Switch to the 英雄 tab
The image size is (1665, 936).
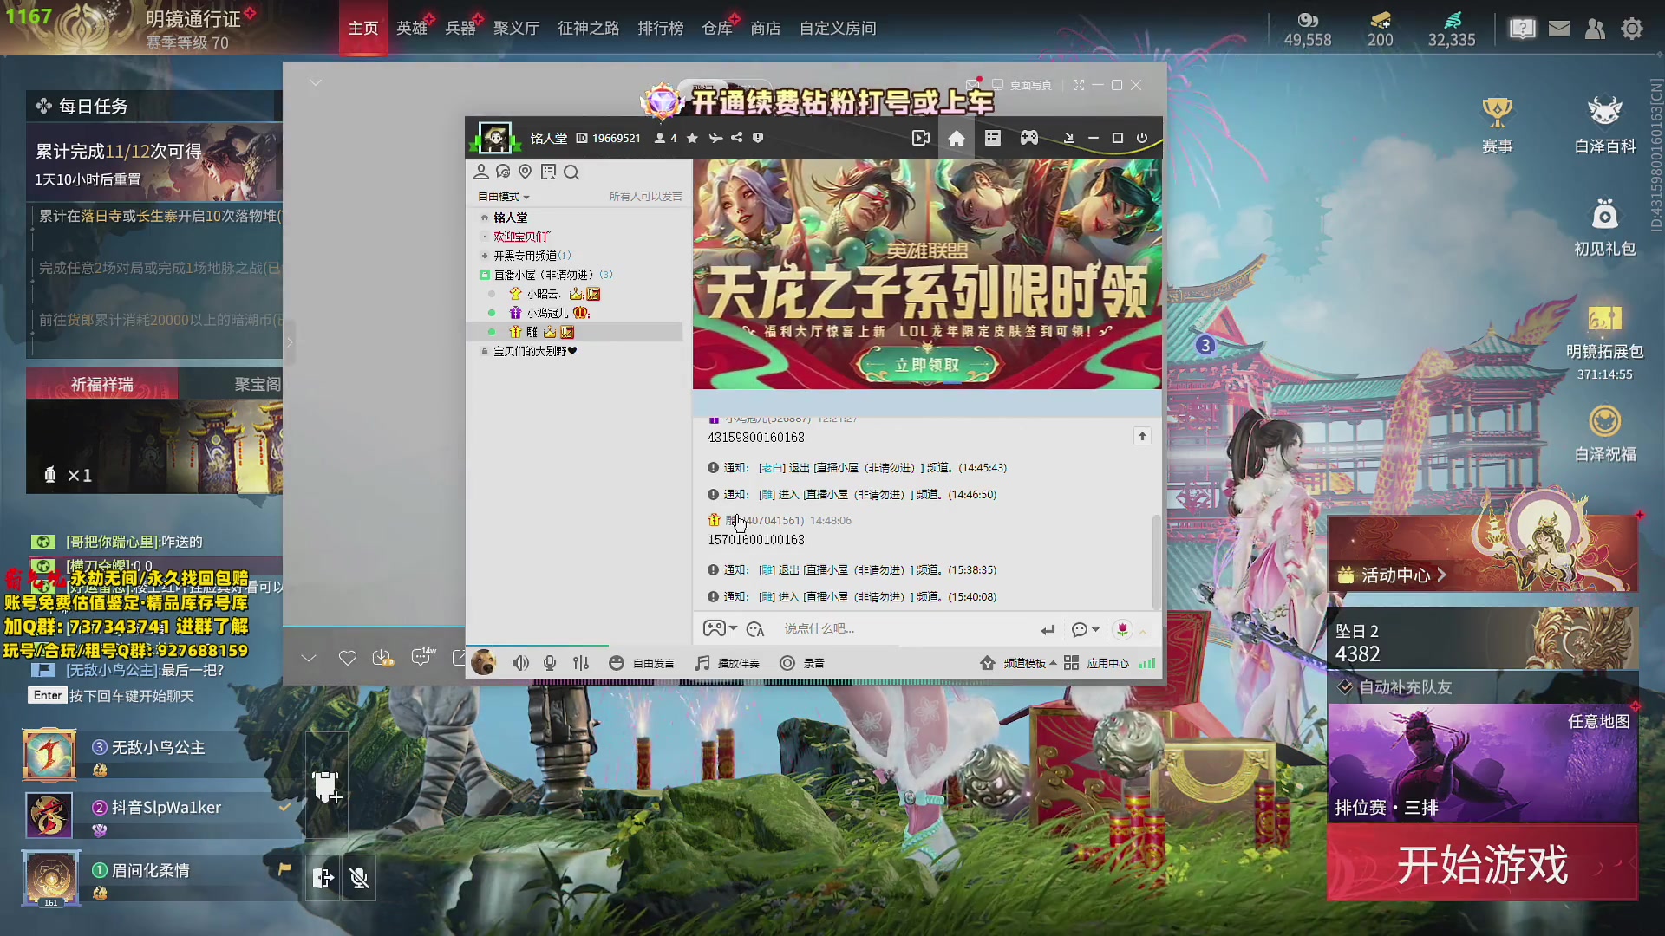(412, 29)
